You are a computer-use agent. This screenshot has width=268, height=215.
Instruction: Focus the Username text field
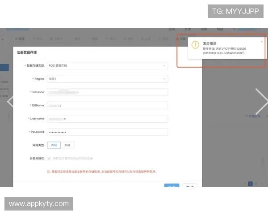[x=107, y=119]
